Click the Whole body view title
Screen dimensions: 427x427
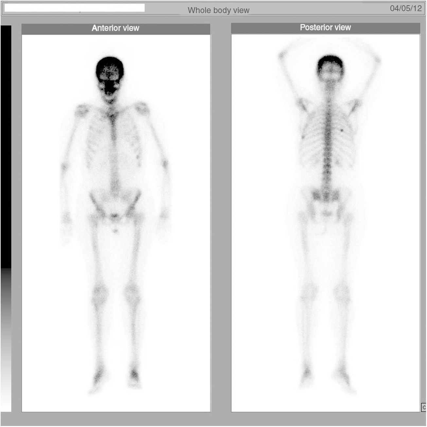click(218, 10)
